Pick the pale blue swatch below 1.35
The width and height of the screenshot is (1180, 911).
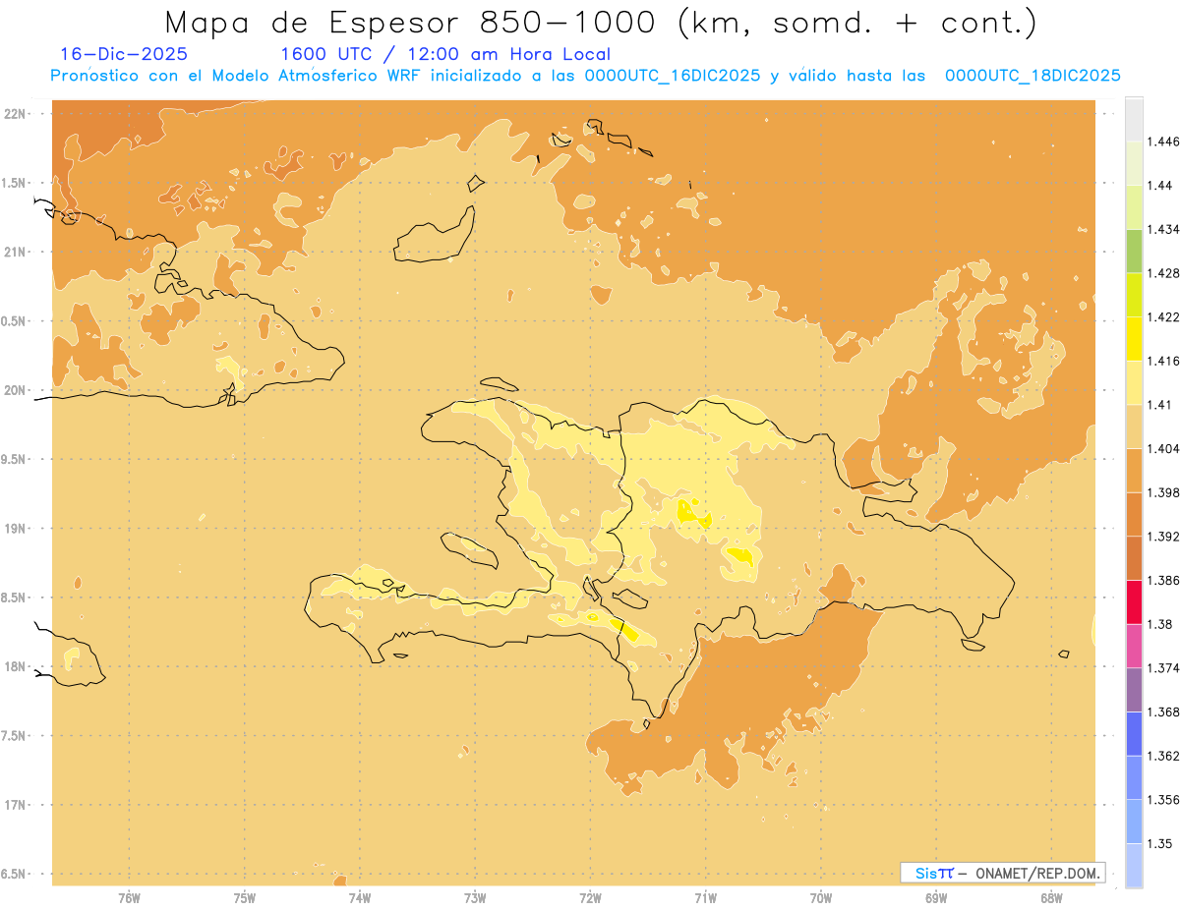1134,865
